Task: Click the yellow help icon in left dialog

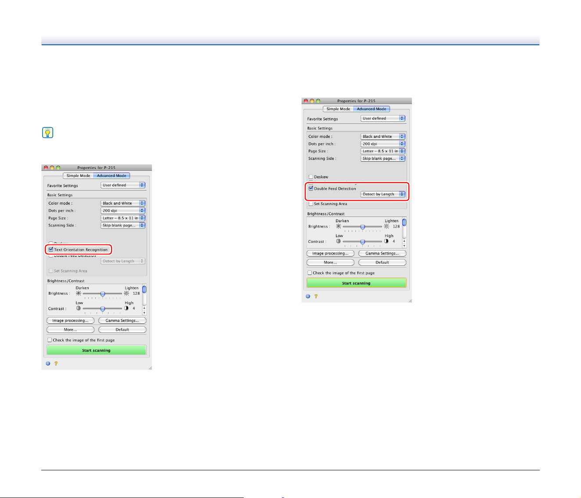Action: tap(56, 363)
